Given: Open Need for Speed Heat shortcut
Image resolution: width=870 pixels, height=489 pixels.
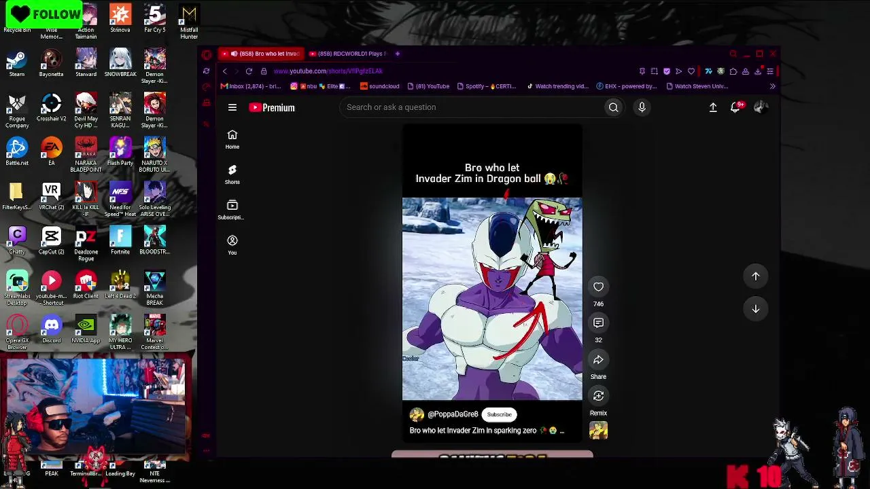Looking at the screenshot, I should tap(120, 200).
